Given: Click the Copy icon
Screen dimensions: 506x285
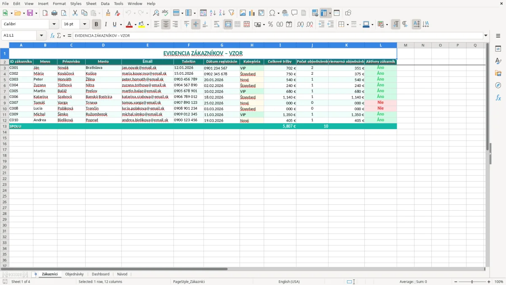Looking at the screenshot, I should 84,13.
